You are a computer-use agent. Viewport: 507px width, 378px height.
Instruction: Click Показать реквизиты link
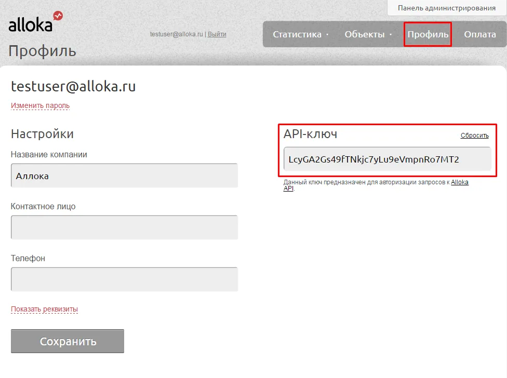(44, 309)
